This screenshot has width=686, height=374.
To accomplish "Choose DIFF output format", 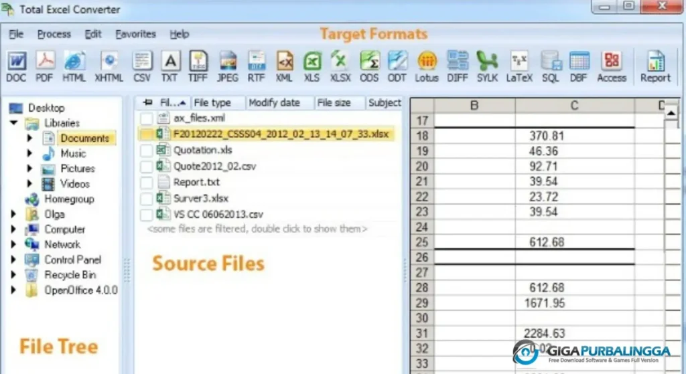I will pos(458,66).
